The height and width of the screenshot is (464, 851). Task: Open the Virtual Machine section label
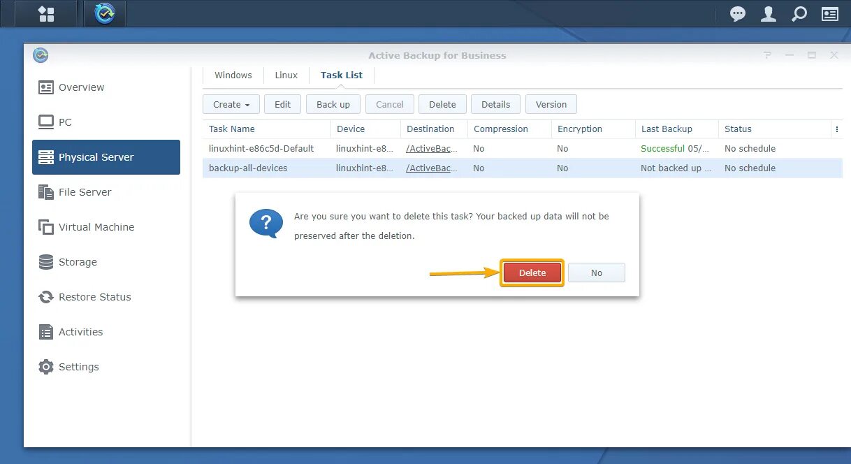[x=96, y=227]
